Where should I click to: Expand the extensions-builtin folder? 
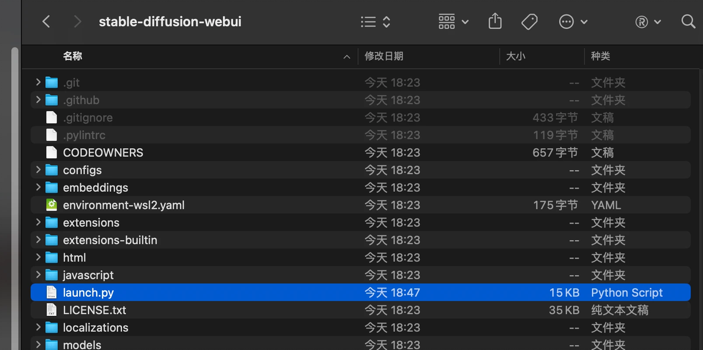coord(38,240)
